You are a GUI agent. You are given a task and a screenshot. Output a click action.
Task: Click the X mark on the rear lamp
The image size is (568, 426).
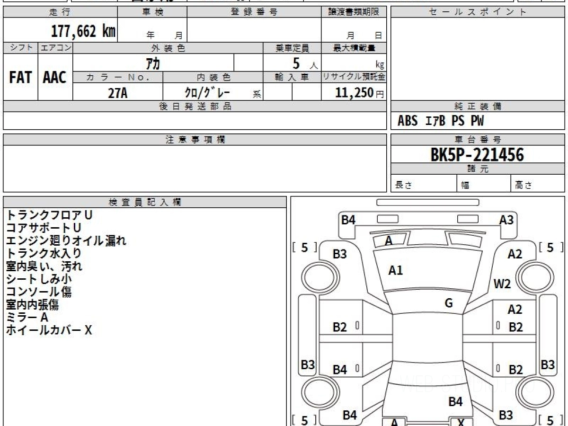461,423
